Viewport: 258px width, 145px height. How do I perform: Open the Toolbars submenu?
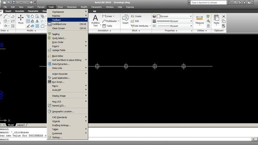coord(68,20)
